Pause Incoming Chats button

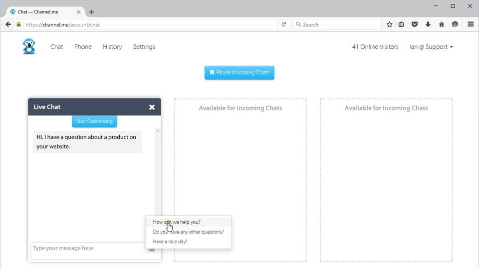(239, 73)
